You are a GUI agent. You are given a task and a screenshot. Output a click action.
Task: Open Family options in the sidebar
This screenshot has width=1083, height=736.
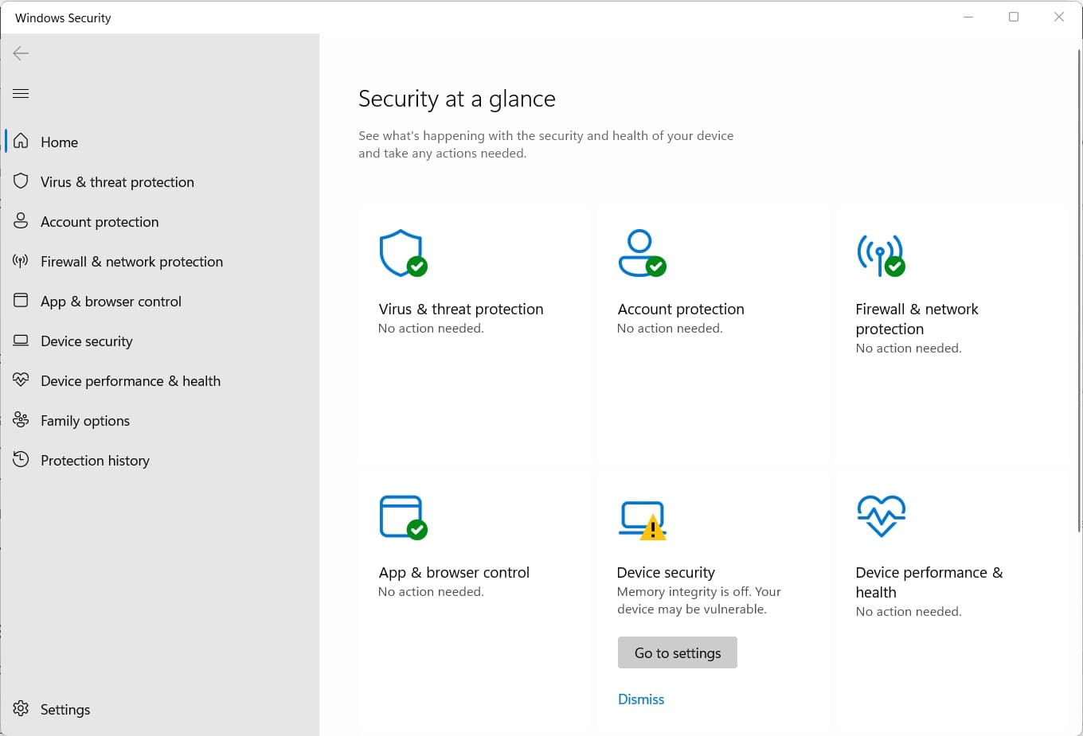(x=84, y=421)
